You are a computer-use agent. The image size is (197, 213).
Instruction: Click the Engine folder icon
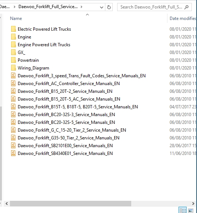[13, 37]
